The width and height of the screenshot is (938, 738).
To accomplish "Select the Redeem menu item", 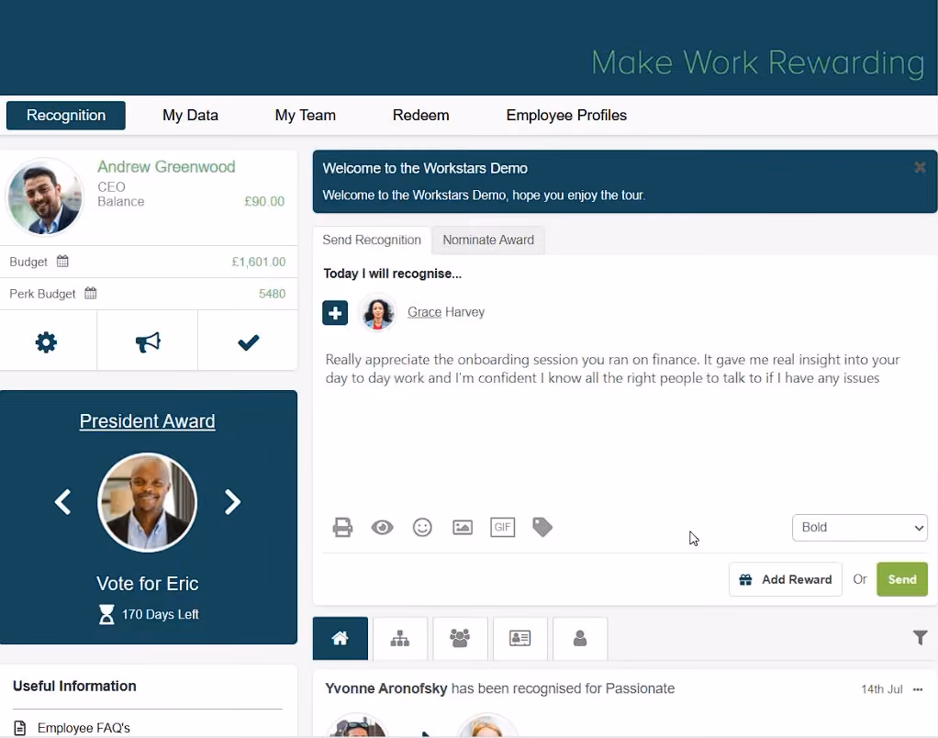I will (x=420, y=116).
